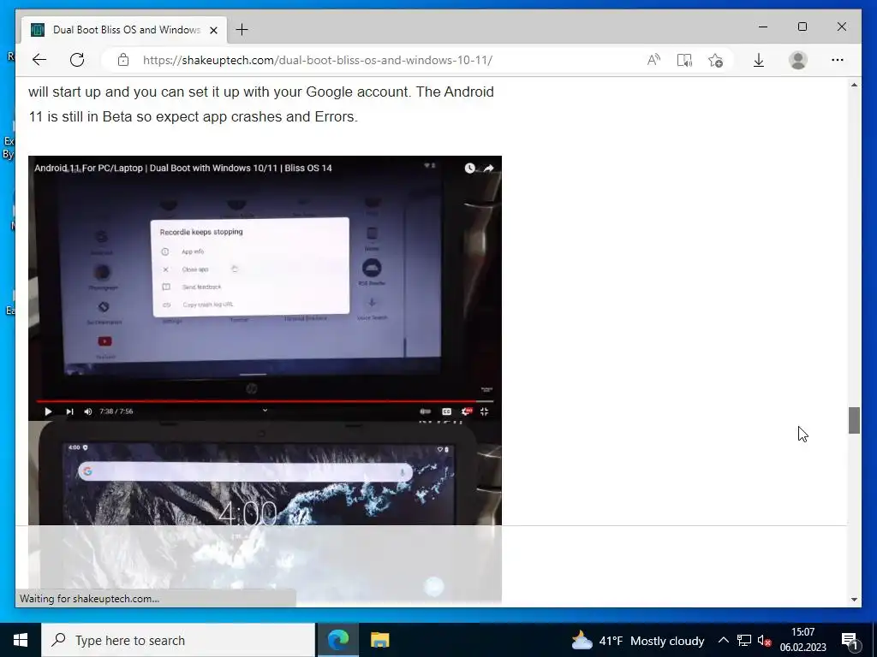Reload the shakeuptech page
The image size is (877, 657).
tap(77, 60)
